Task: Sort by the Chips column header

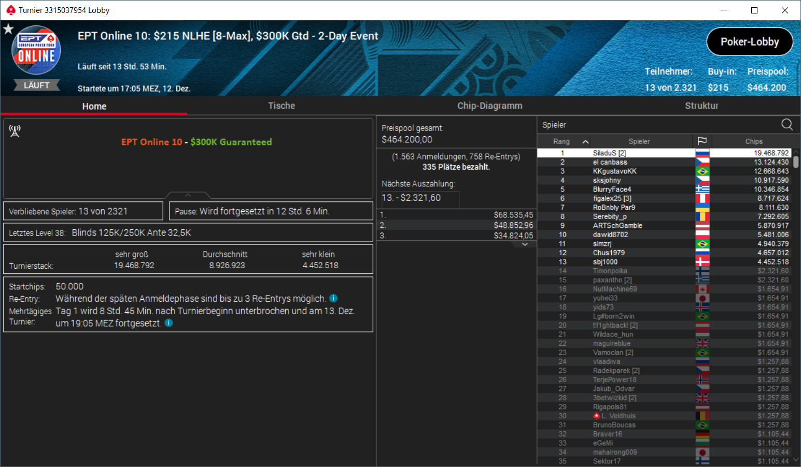Action: tap(753, 141)
